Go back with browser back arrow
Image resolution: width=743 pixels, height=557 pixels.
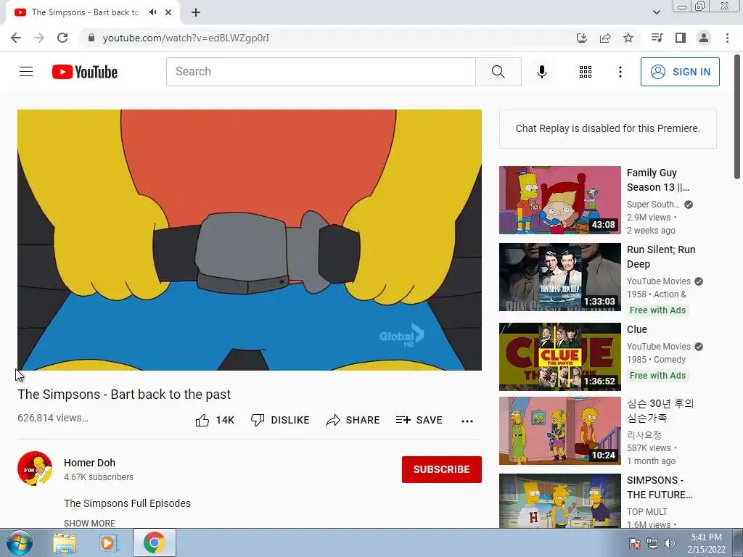16,38
